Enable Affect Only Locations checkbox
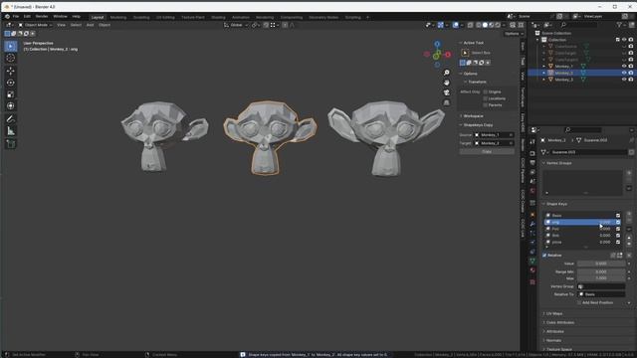The width and height of the screenshot is (637, 358). pyautogui.click(x=485, y=98)
